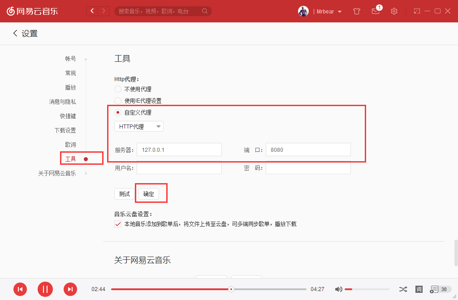Uncheck the cloud disk upload checkbox

[x=118, y=224]
